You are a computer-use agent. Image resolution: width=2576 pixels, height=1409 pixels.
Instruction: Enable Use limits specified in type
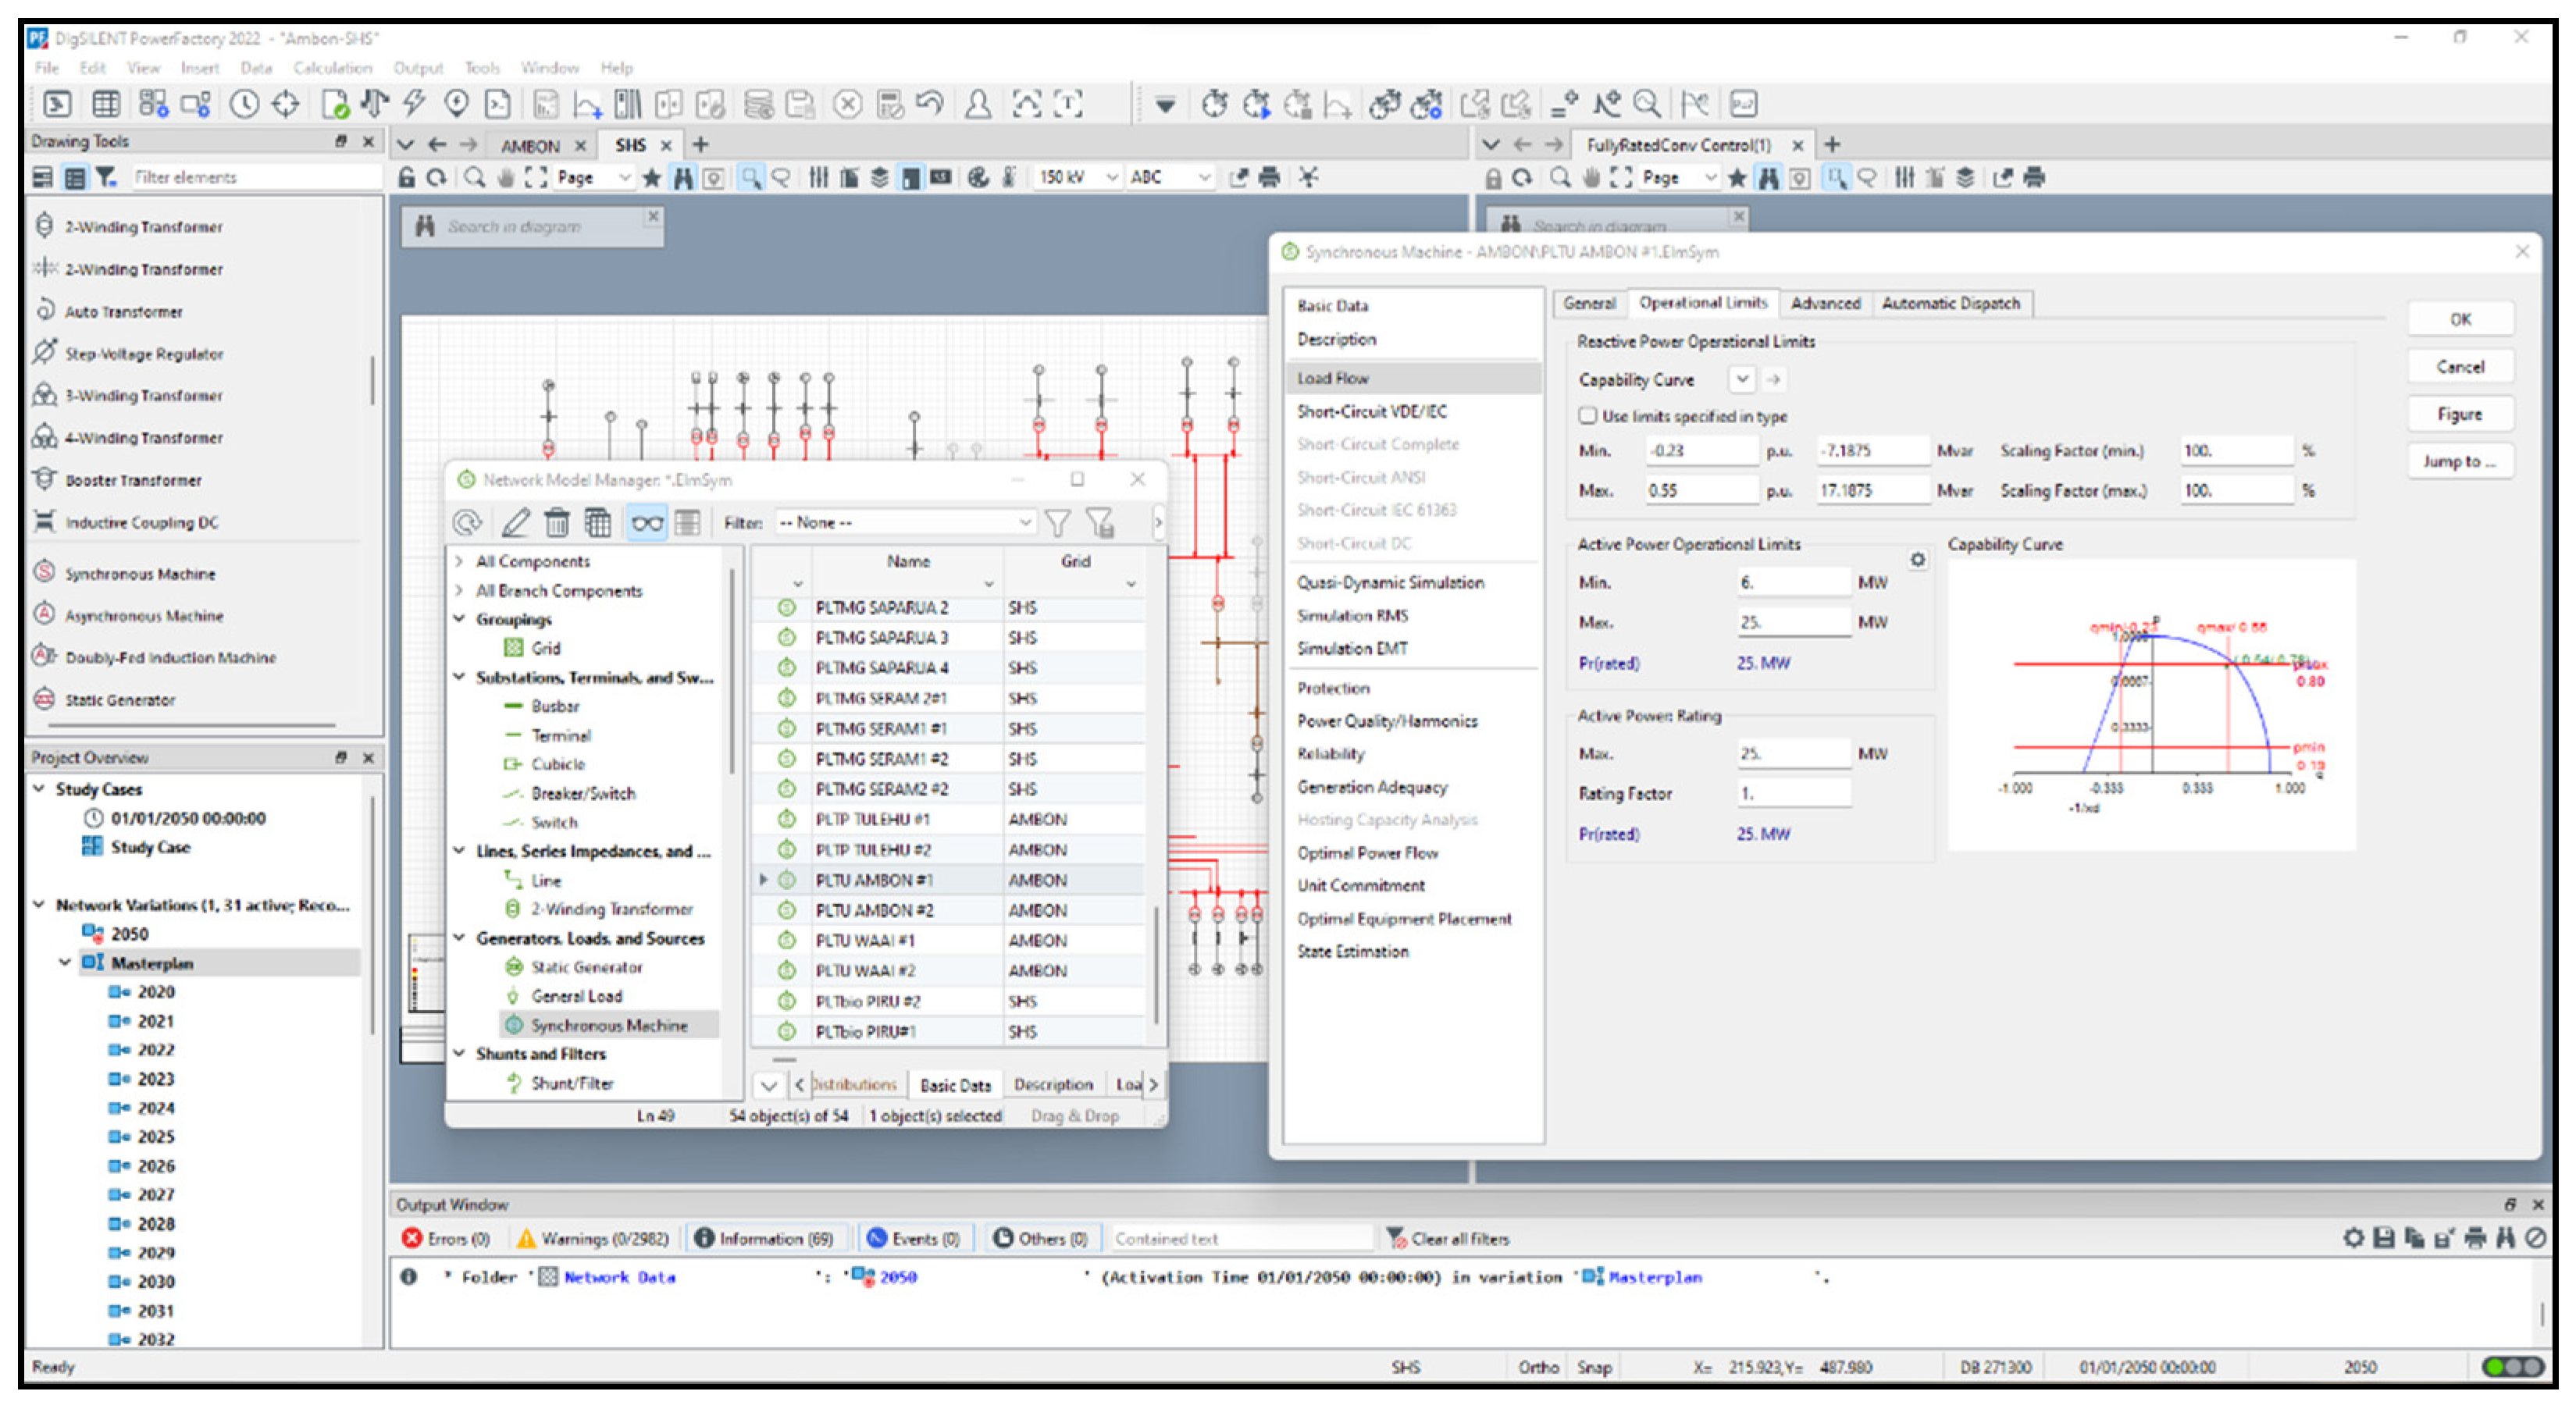coord(1588,416)
